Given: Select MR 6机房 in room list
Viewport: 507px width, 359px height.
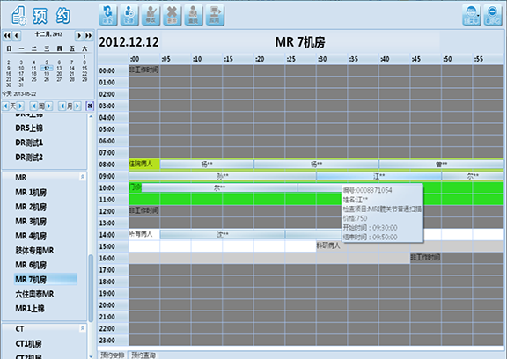Looking at the screenshot, I should coord(31,265).
